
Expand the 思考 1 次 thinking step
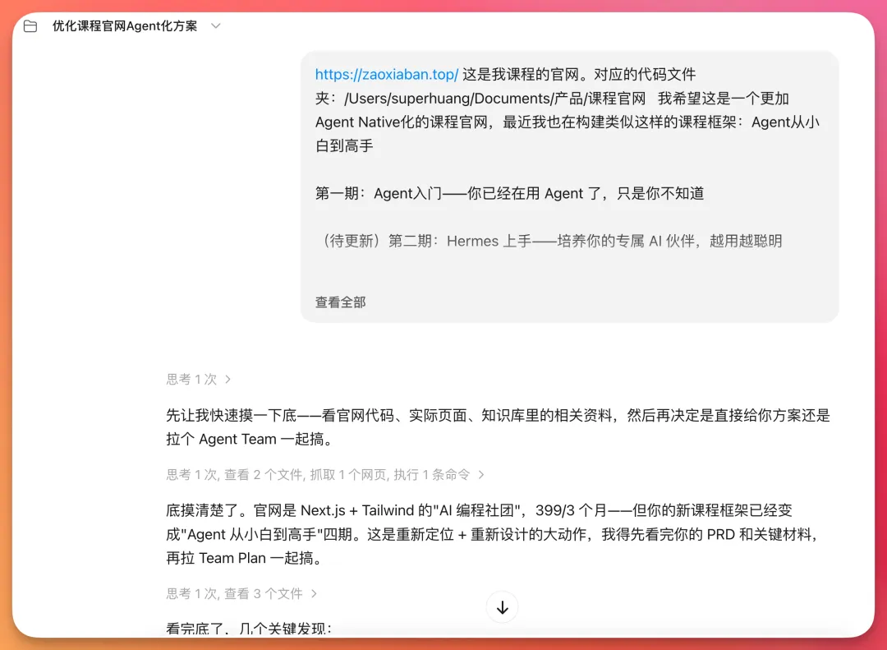tap(198, 380)
